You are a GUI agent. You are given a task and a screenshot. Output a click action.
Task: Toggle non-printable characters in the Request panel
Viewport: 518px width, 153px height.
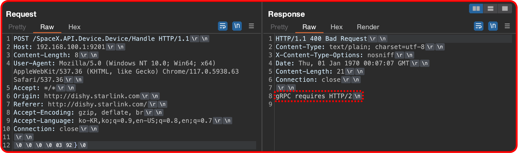click(237, 26)
